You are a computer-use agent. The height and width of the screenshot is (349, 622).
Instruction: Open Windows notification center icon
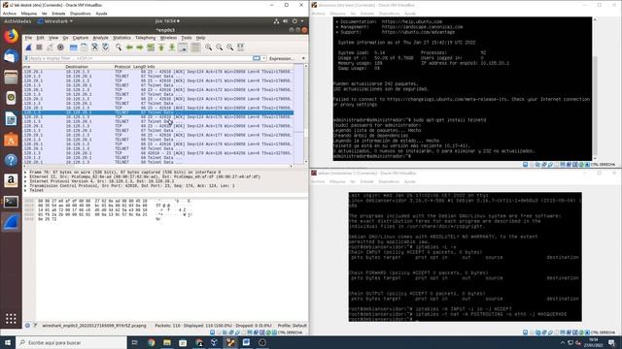click(611, 342)
